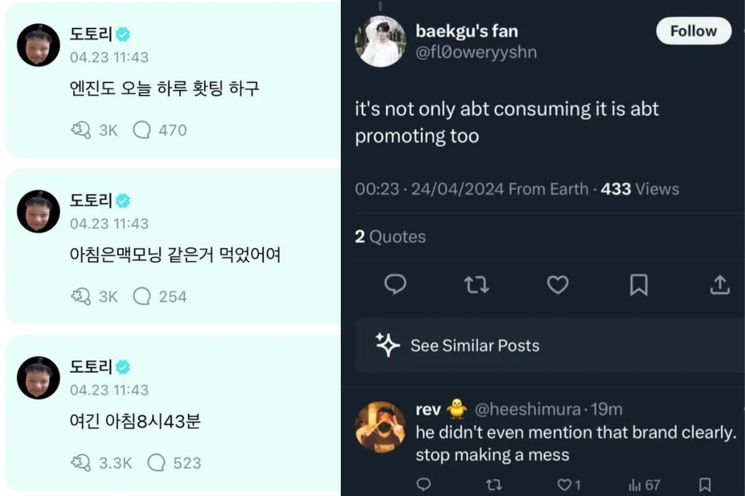The height and width of the screenshot is (496, 745).
Task: Click the Follow button
Action: [x=693, y=31]
